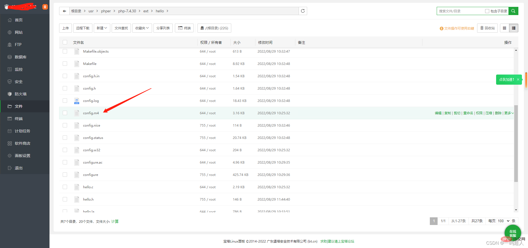528x248 pixels.
Task: Select checkbox for config.m4
Action: click(65, 113)
